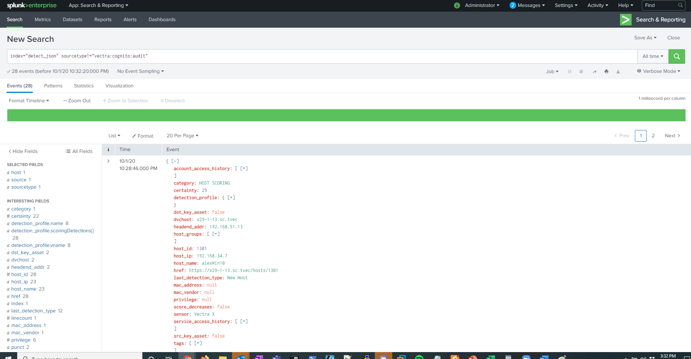
Task: Expand the tags array
Action: [198, 343]
